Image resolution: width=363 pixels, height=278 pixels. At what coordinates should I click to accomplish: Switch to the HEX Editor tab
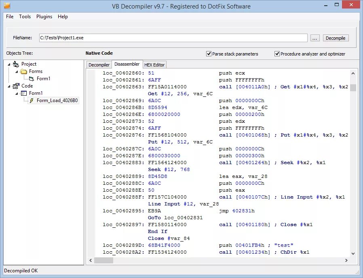[154, 65]
